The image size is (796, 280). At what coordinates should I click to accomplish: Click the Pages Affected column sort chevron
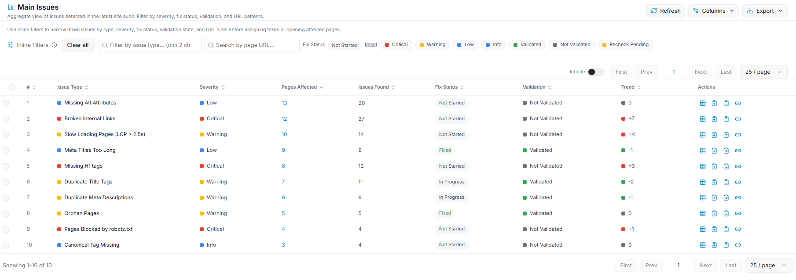pyautogui.click(x=321, y=87)
